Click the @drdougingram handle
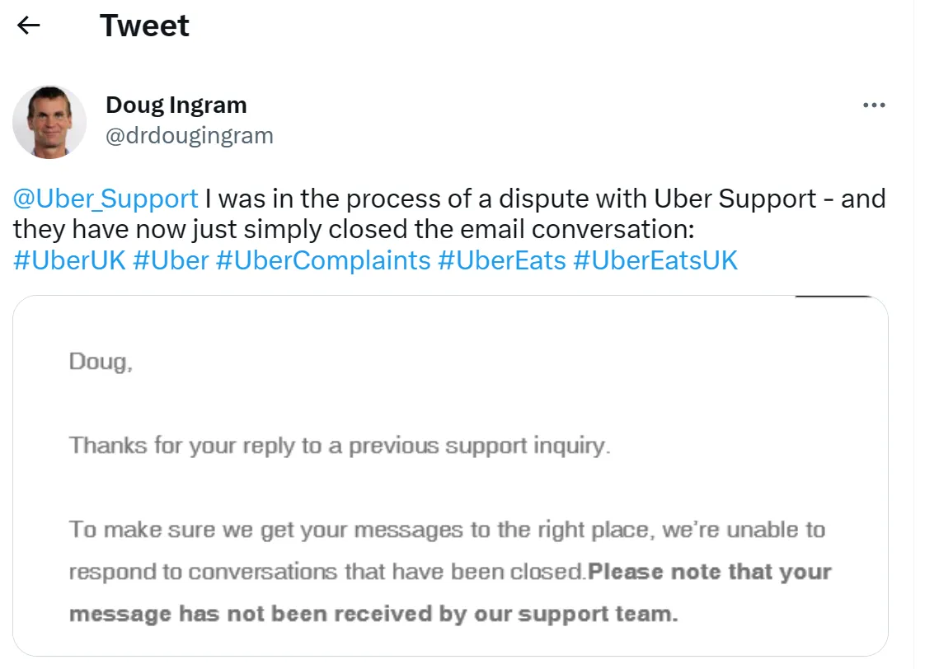The height and width of the screenshot is (669, 939). click(x=190, y=135)
